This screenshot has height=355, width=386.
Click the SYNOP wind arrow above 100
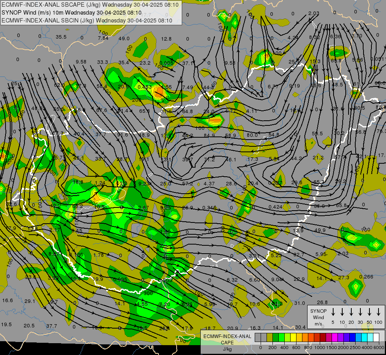(x=379, y=312)
